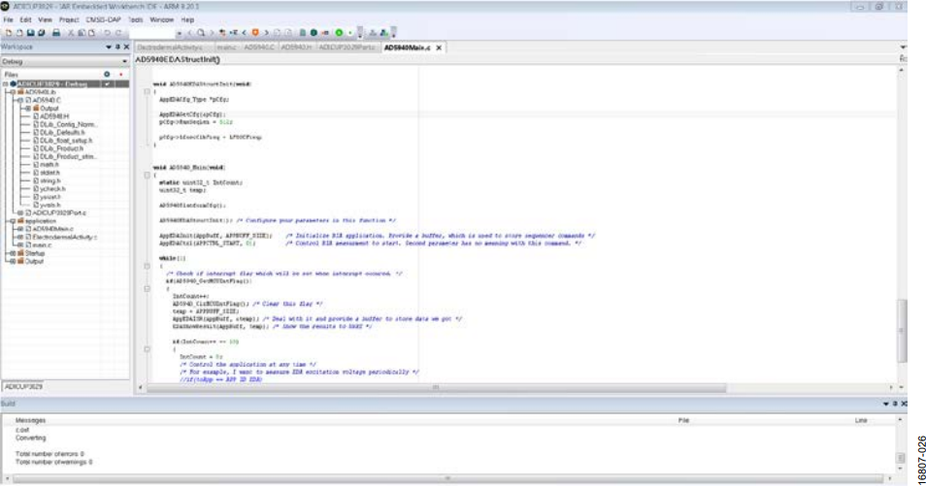Screen dimensions: 926x486
Task: Open the Project menu
Action: (x=69, y=19)
